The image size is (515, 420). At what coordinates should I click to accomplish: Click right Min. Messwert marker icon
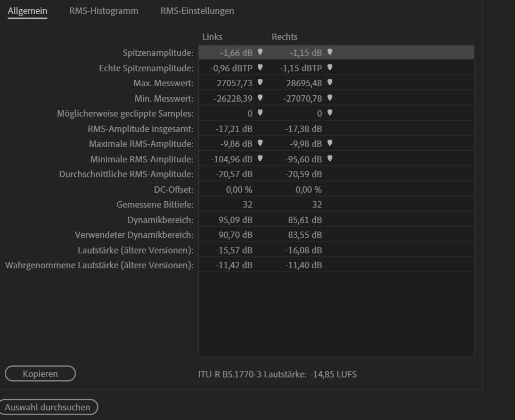[330, 98]
